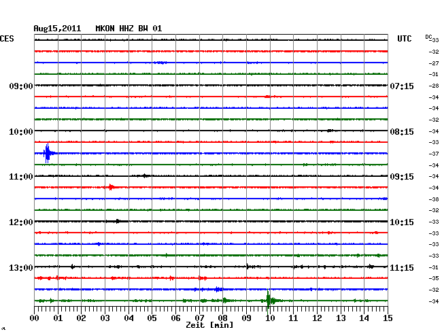Click x-axis minute label 13
Screen dimensions: 442x336
coord(341,318)
